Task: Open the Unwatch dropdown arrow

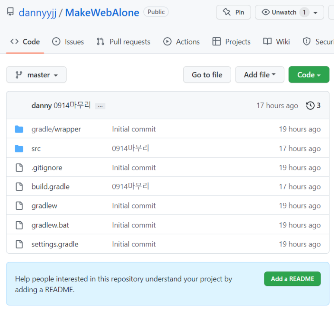Action: 315,13
